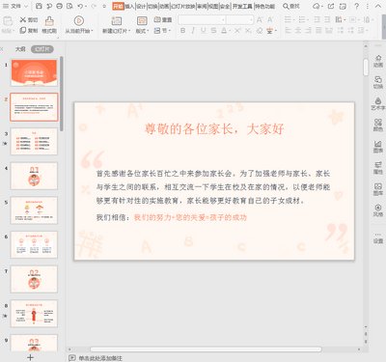Open the Section (节) dropdown
Image resolution: width=386 pixels, height=362 pixels.
coord(162,31)
